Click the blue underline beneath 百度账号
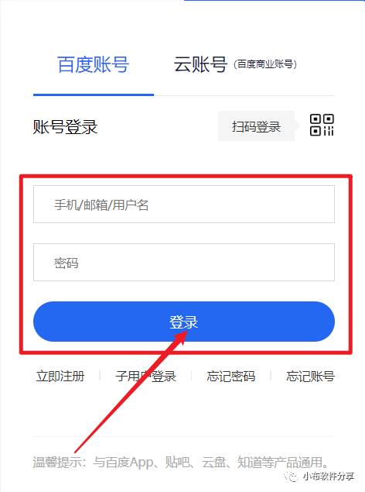The width and height of the screenshot is (365, 492). coord(94,95)
